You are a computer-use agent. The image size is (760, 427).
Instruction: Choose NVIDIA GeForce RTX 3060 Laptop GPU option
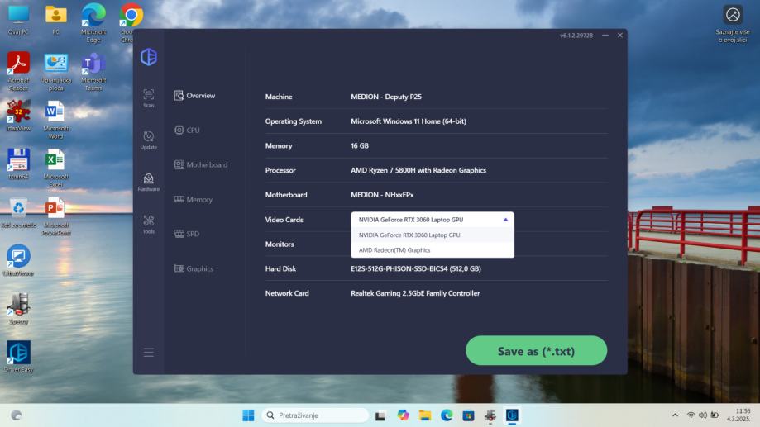pyautogui.click(x=433, y=235)
